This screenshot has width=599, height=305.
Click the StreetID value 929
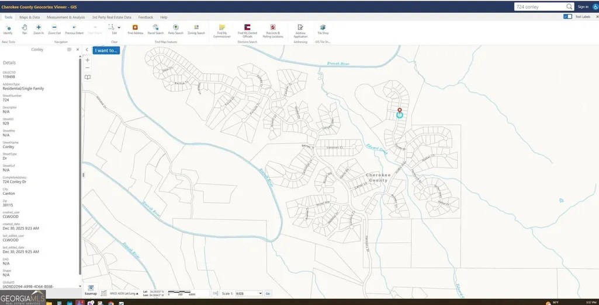[6, 124]
